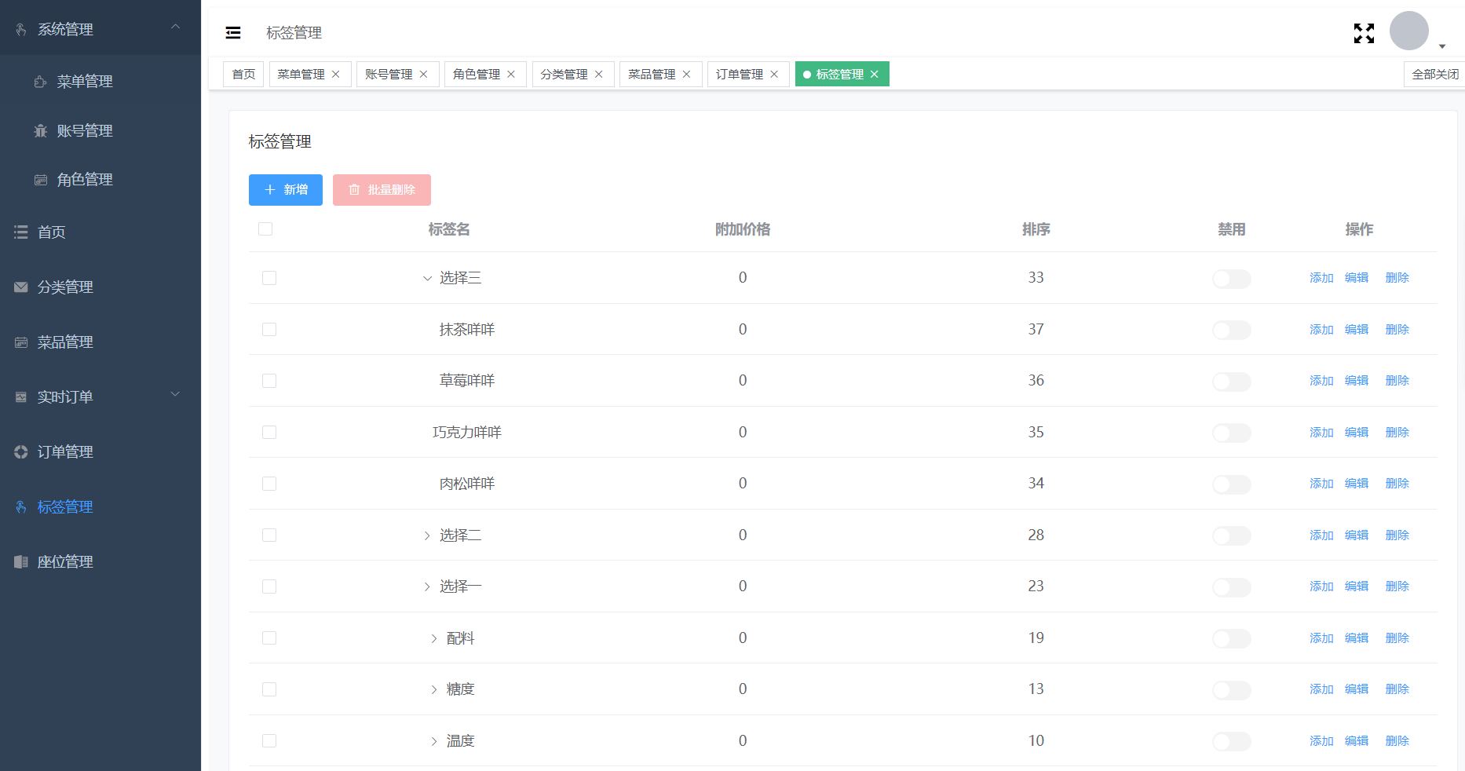Collapse the 系统管理 sidebar group

(x=176, y=27)
